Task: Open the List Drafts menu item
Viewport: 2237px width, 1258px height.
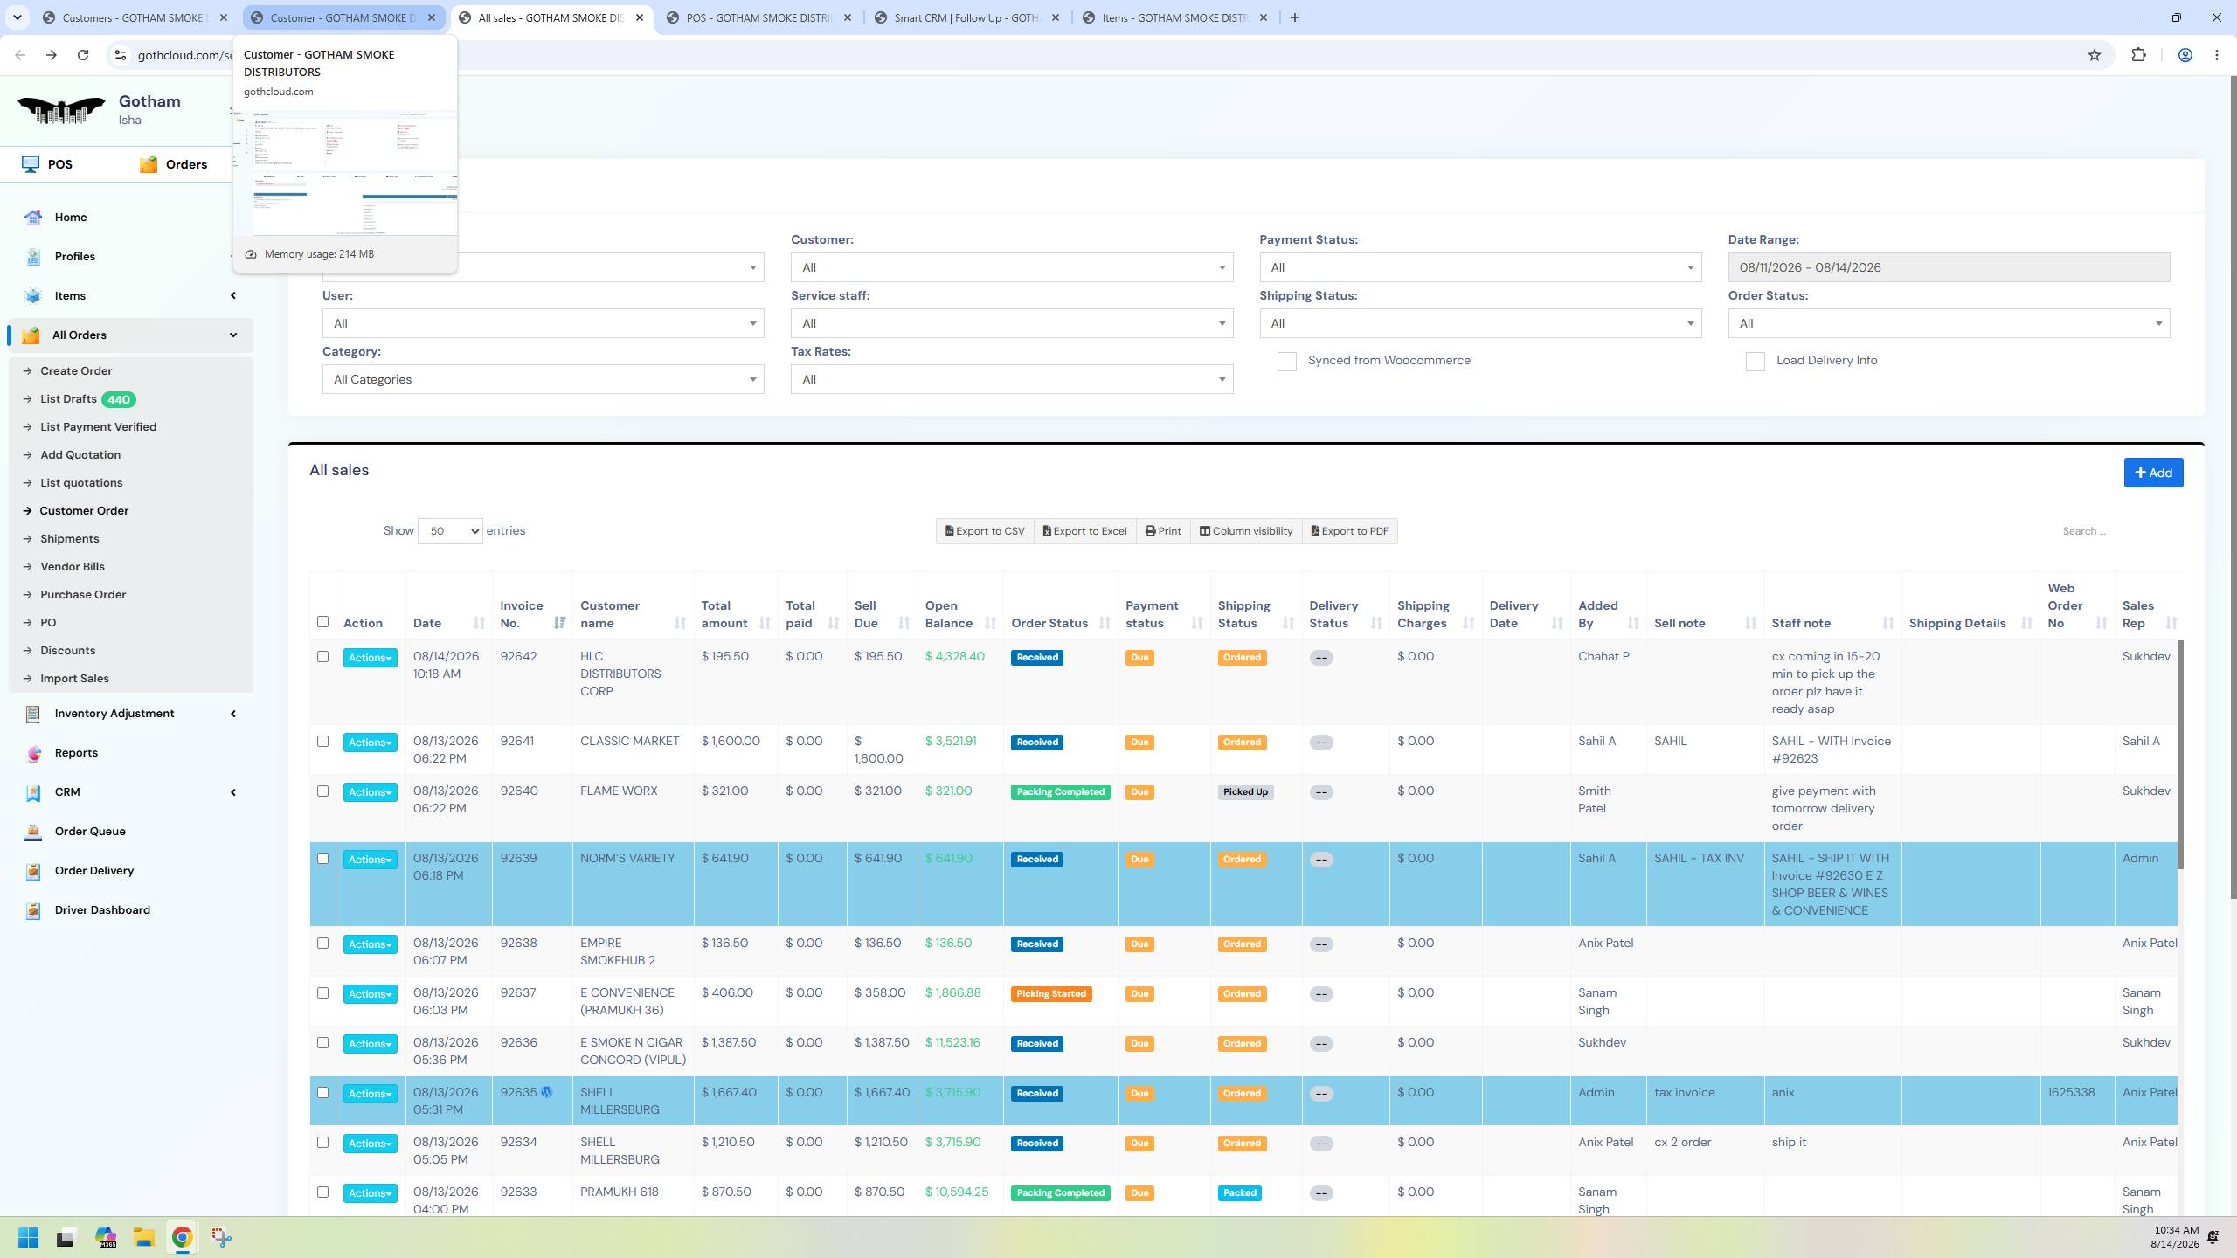Action: point(68,399)
